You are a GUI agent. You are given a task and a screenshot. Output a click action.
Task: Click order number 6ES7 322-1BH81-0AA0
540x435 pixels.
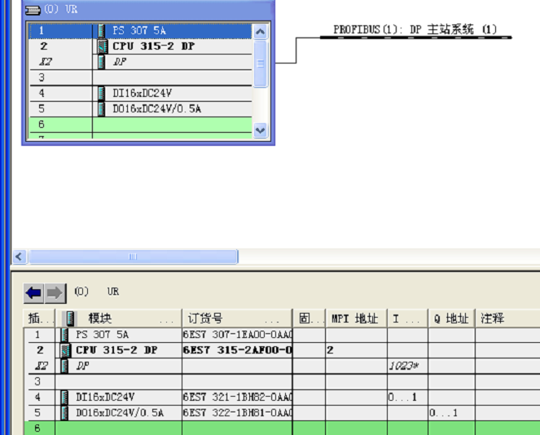[237, 413]
